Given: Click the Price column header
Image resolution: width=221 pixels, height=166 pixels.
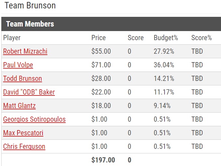Looking at the screenshot, I should coord(99,38).
